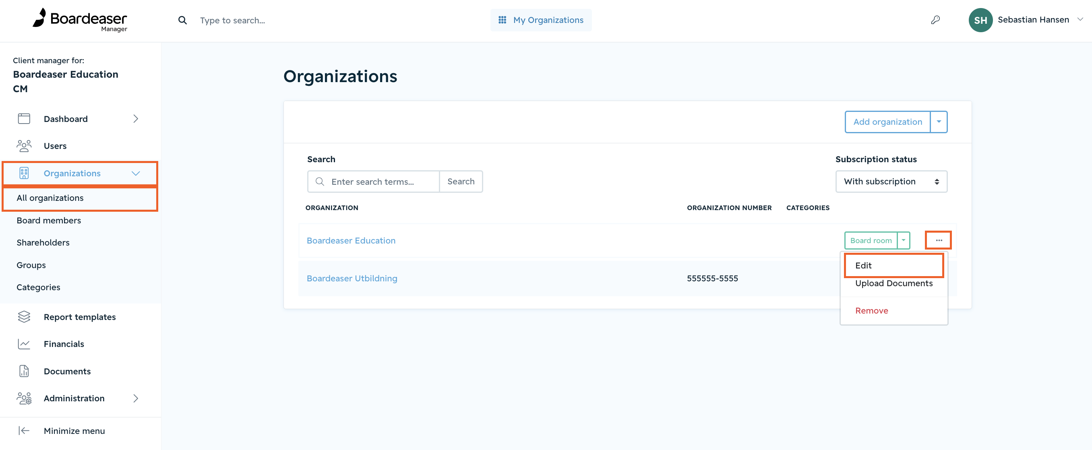The width and height of the screenshot is (1092, 450).
Task: Open Shareholders in sidebar
Action: tap(43, 242)
